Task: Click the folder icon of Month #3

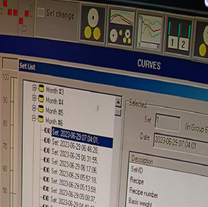Action: (x=41, y=89)
